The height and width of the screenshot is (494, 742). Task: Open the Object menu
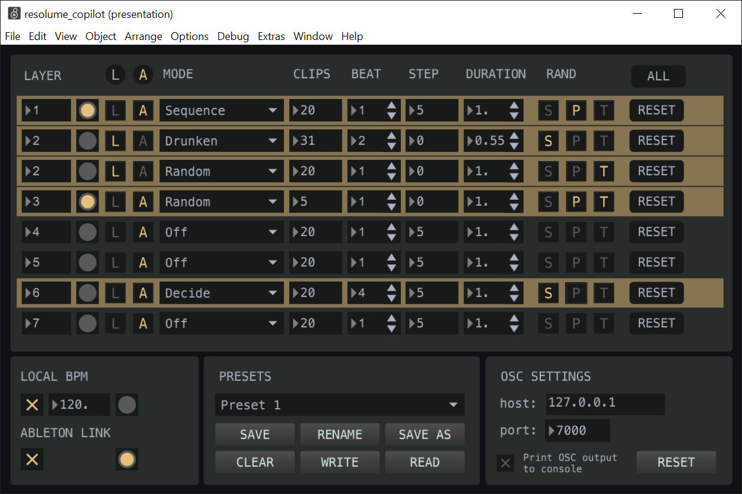click(x=101, y=36)
